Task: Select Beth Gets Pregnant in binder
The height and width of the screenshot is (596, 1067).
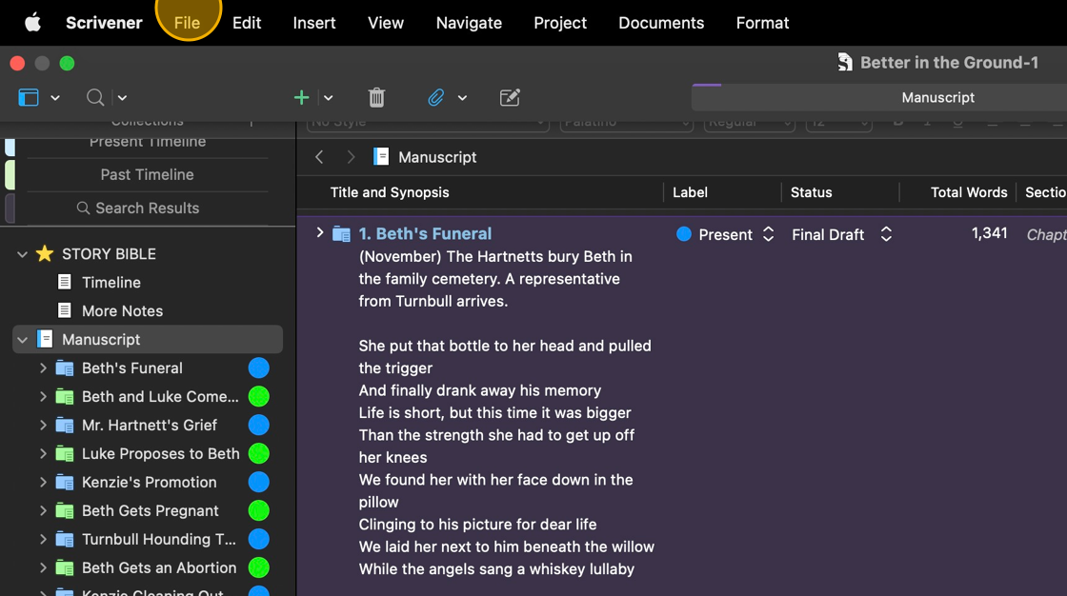Action: tap(151, 511)
